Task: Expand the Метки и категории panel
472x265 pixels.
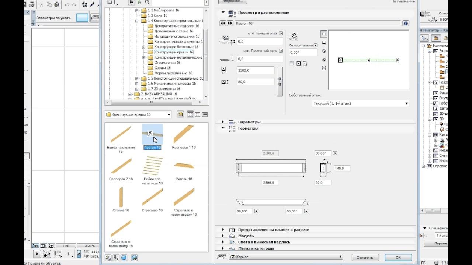Action: 223,248
